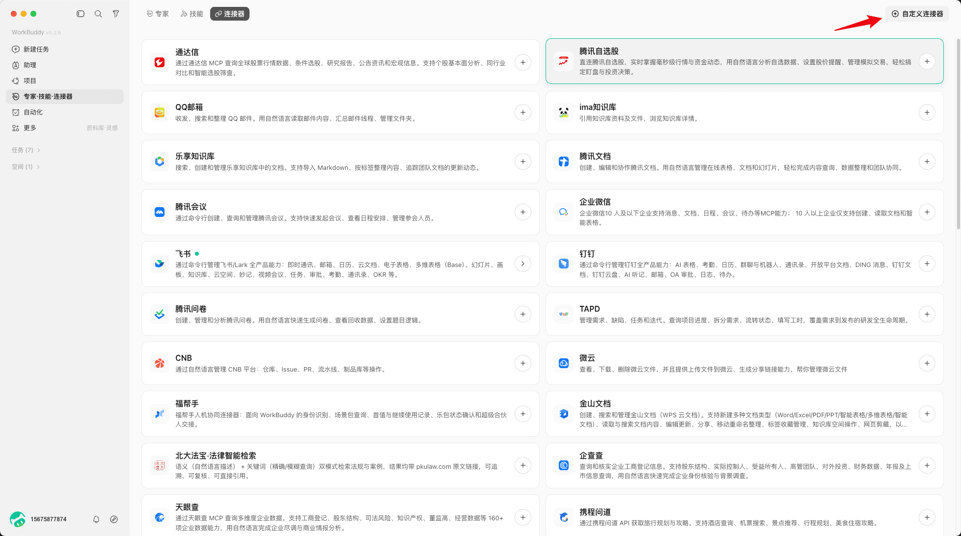Open search with the magnifier icon
Image resolution: width=961 pixels, height=536 pixels.
pyautogui.click(x=98, y=14)
